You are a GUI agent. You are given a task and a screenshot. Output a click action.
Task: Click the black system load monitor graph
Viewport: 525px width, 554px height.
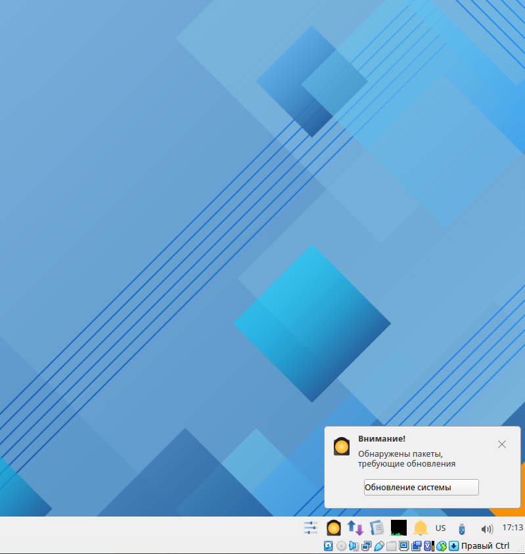[x=398, y=528]
